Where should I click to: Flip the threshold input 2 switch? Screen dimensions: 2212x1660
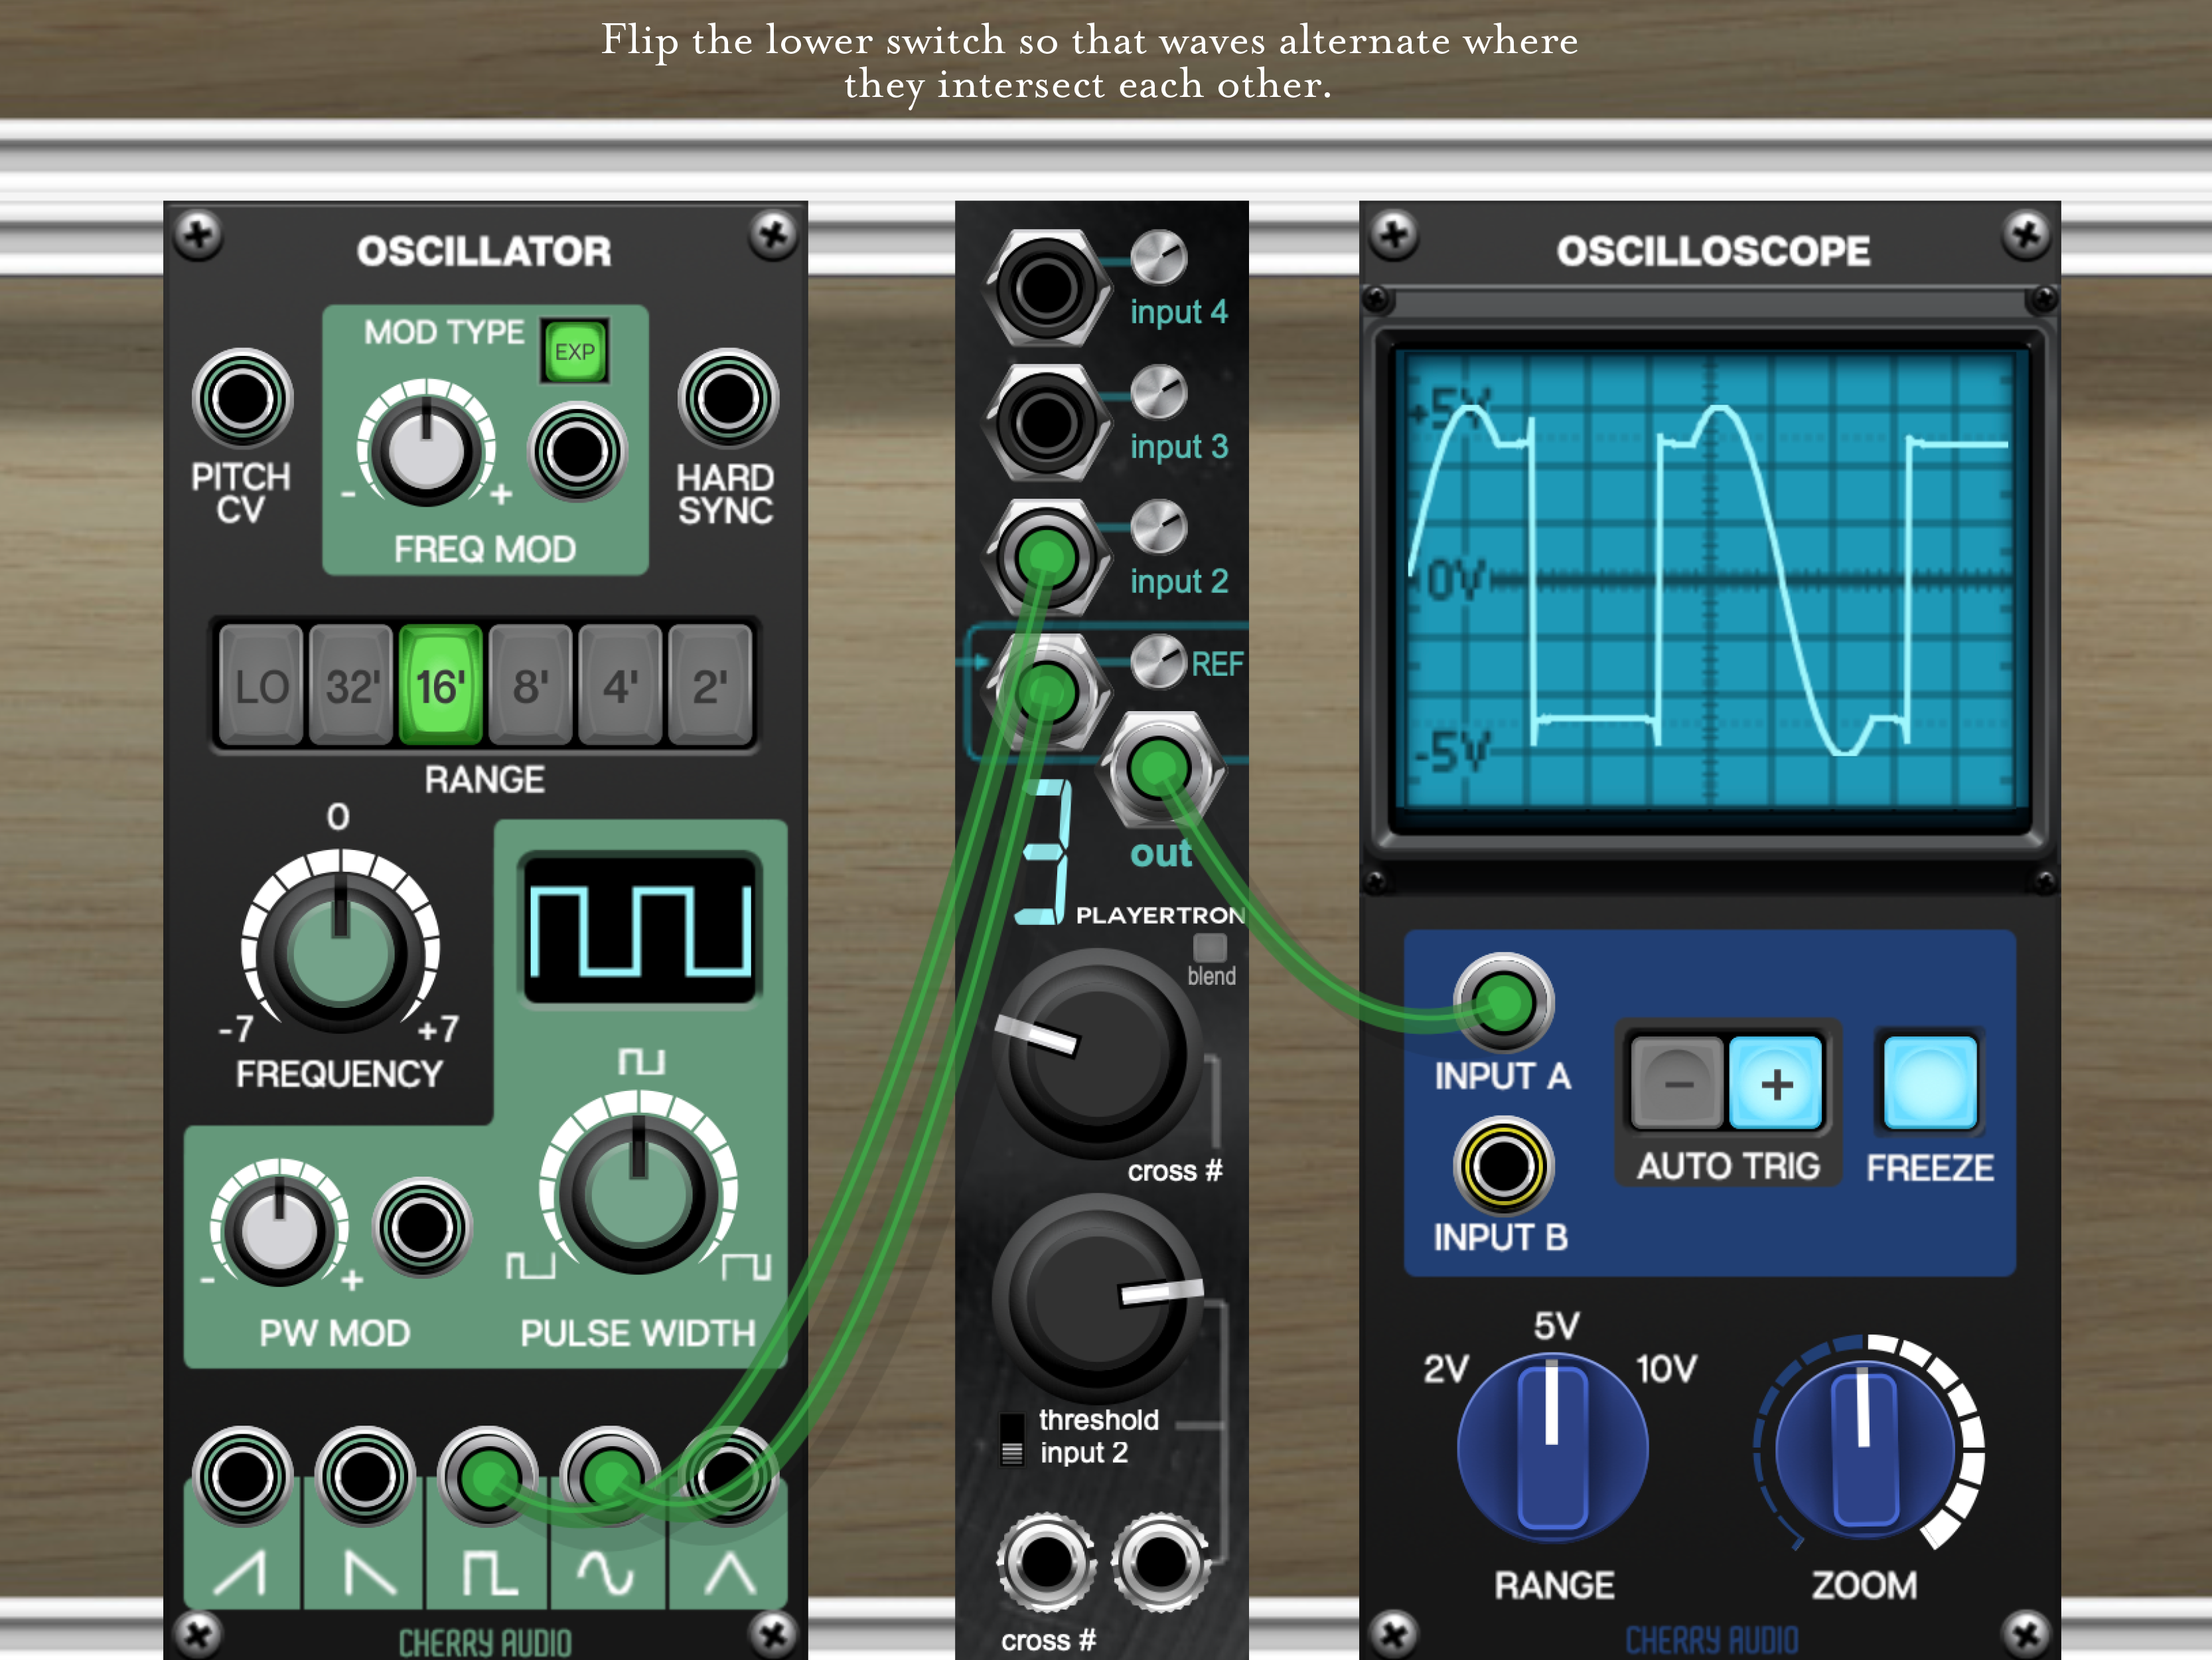pos(1012,1439)
